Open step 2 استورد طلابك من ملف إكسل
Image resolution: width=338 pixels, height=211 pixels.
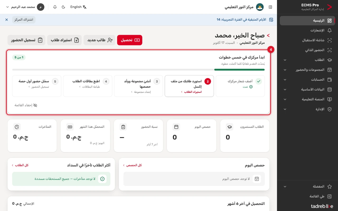(189, 86)
